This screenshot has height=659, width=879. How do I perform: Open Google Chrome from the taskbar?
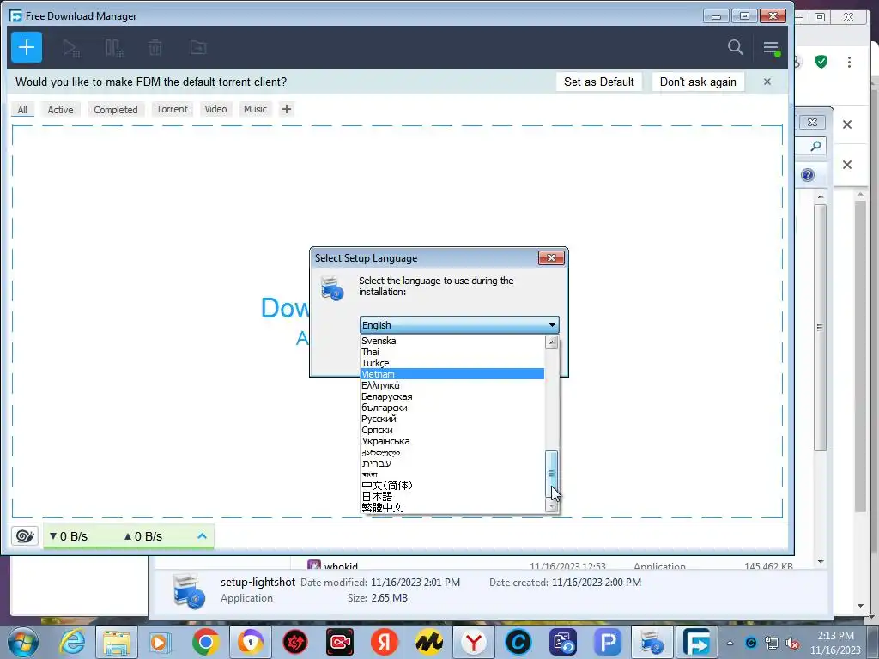coord(206,642)
